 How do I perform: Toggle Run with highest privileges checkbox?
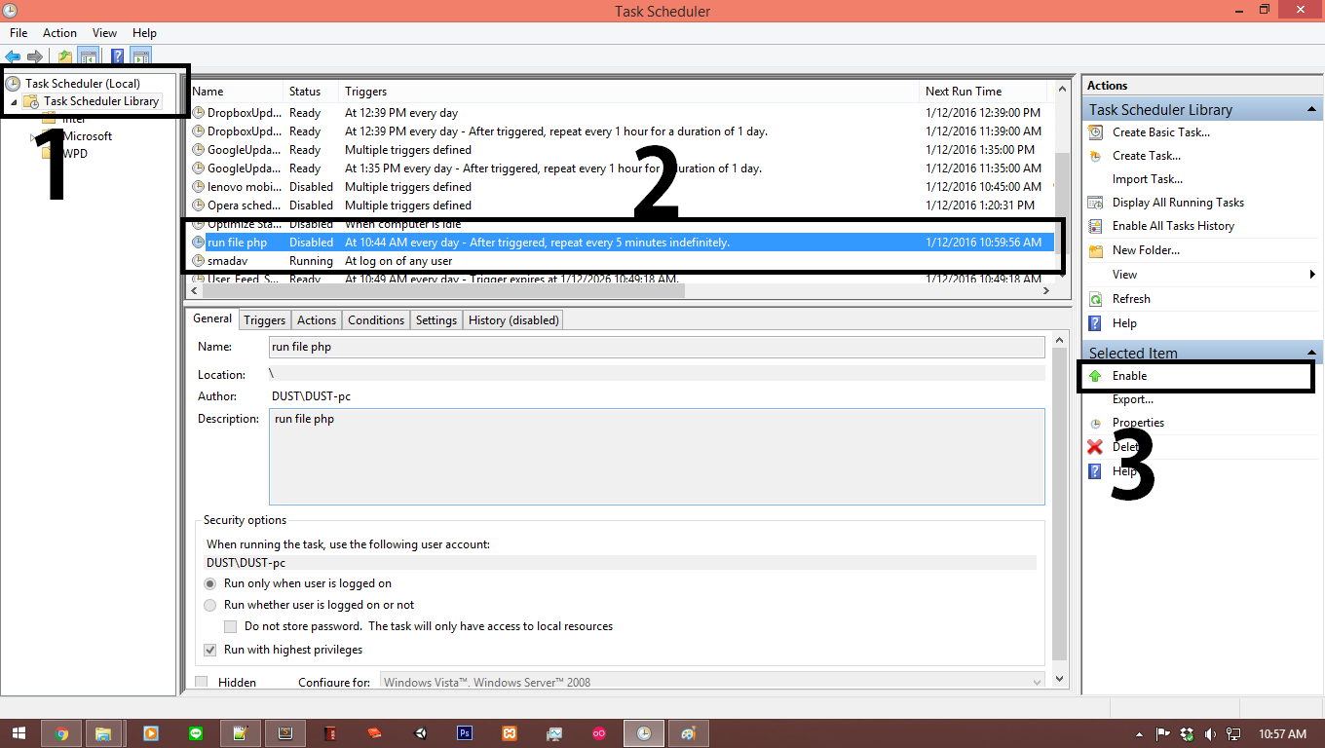click(209, 650)
